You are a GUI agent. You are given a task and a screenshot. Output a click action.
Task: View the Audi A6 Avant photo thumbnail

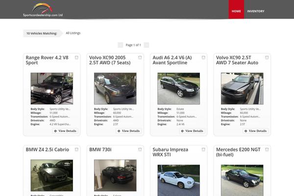pyautogui.click(x=179, y=89)
